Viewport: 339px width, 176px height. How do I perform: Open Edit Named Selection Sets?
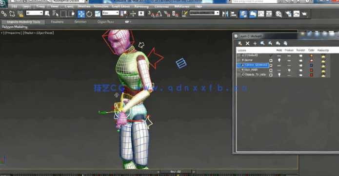pos(184,14)
